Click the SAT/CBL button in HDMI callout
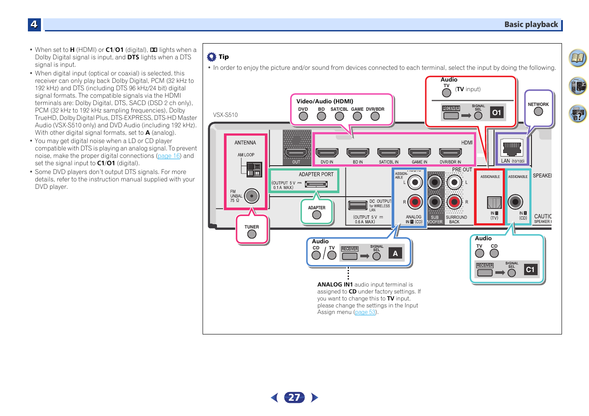This screenshot has height=416, width=589. [x=339, y=116]
